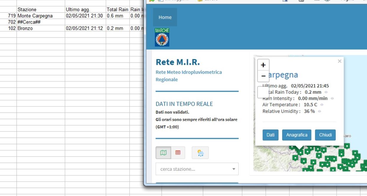The width and height of the screenshot is (367, 196).
Task: Switch to map view icon
Action: tap(163, 153)
